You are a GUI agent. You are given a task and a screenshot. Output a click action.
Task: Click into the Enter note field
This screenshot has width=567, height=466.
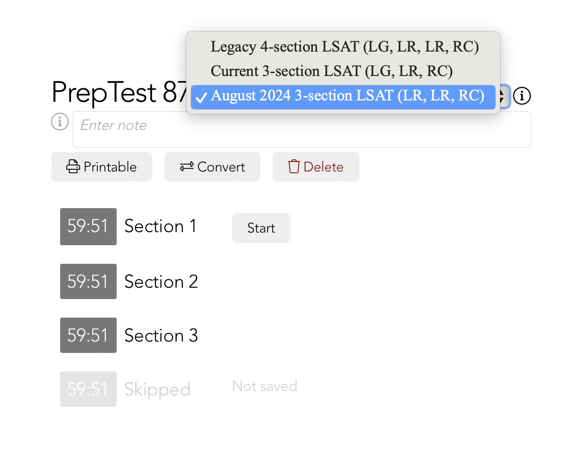pyautogui.click(x=302, y=129)
